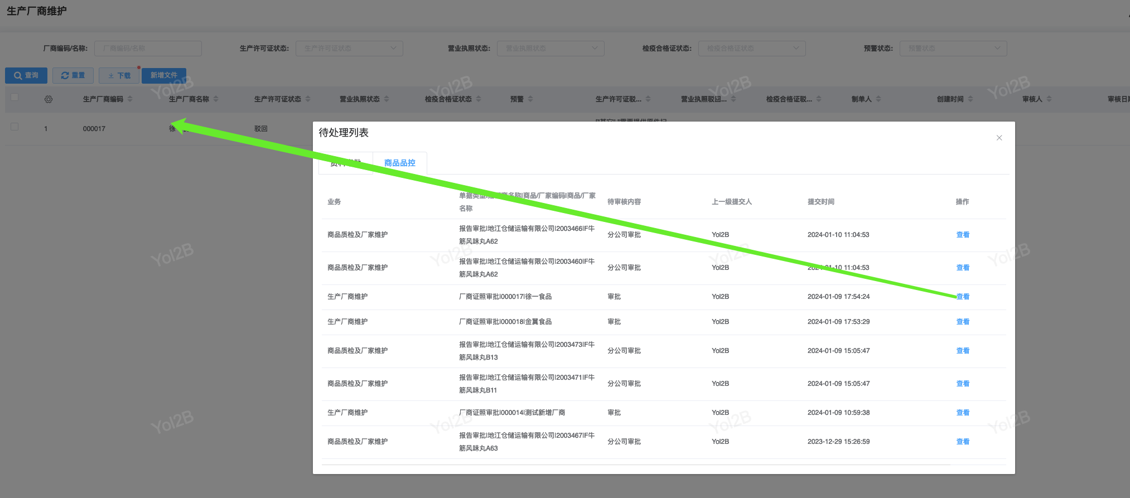
Task: Sort by 预警 column arrows
Action: pos(530,99)
